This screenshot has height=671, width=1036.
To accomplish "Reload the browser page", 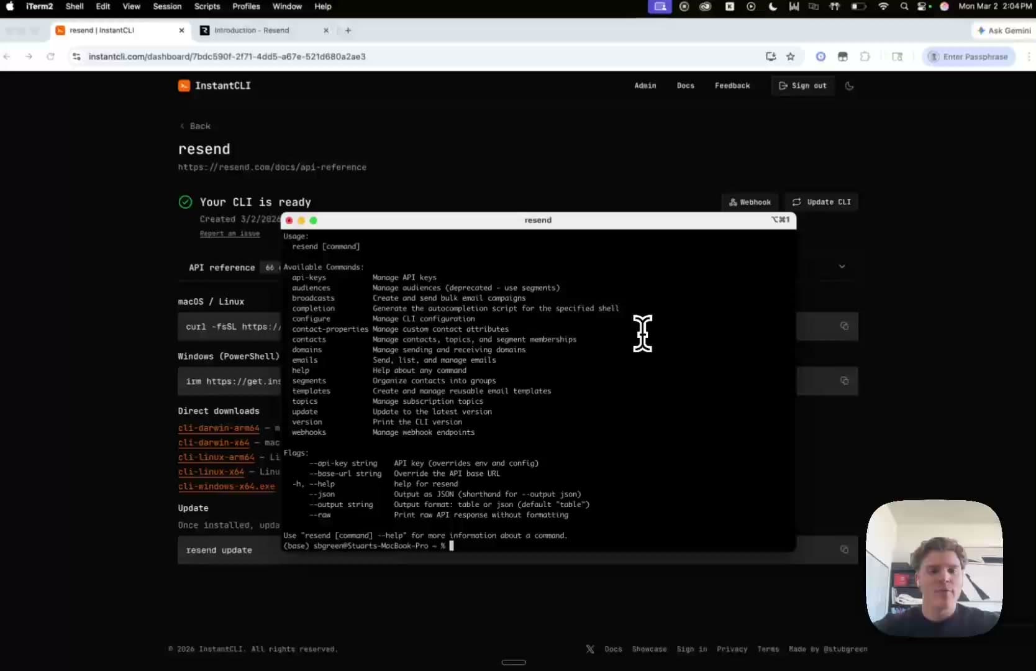I will [x=50, y=57].
